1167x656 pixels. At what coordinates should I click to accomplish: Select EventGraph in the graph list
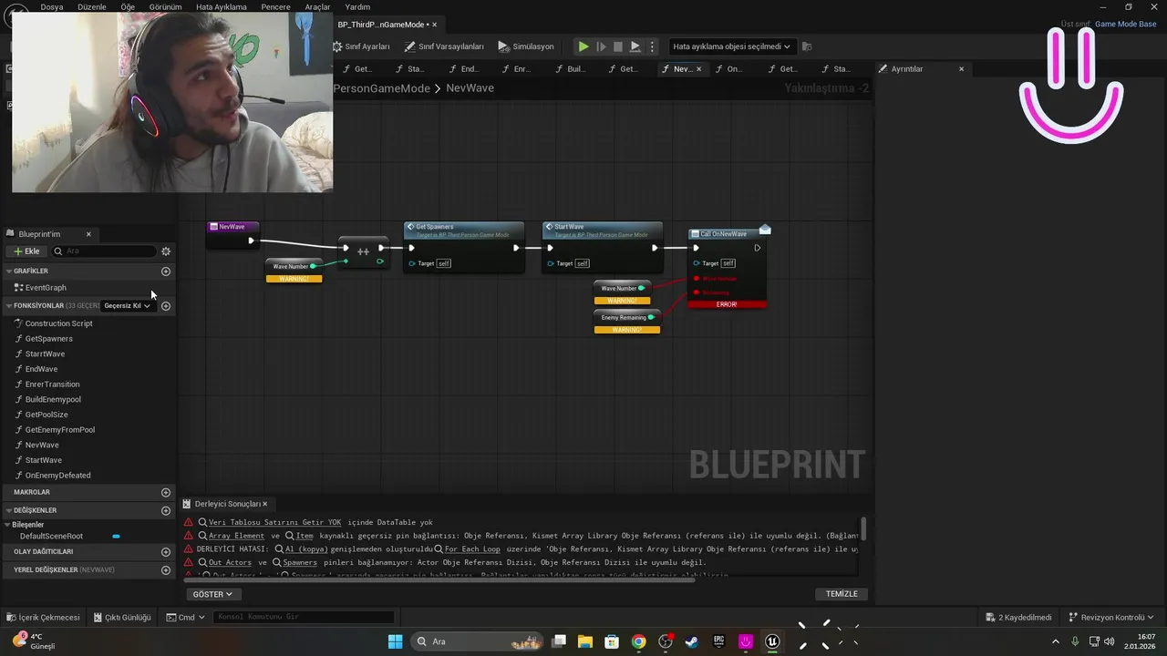click(x=46, y=288)
